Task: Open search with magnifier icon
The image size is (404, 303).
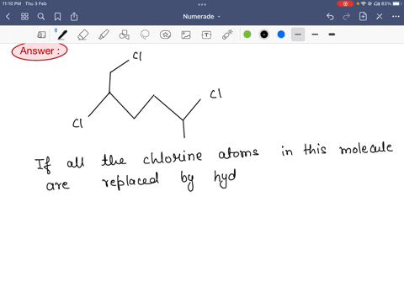Action: (x=41, y=17)
